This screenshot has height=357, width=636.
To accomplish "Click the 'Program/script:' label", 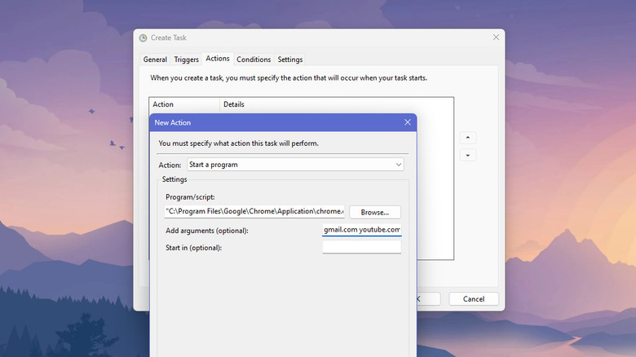I will 190,197.
